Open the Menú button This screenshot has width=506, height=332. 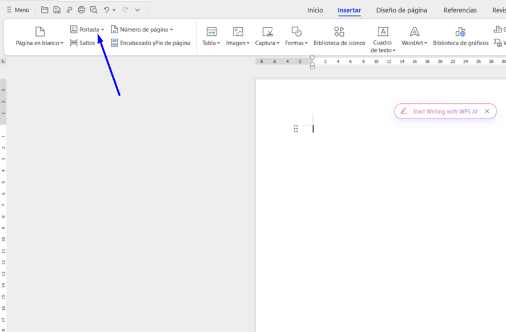point(18,10)
